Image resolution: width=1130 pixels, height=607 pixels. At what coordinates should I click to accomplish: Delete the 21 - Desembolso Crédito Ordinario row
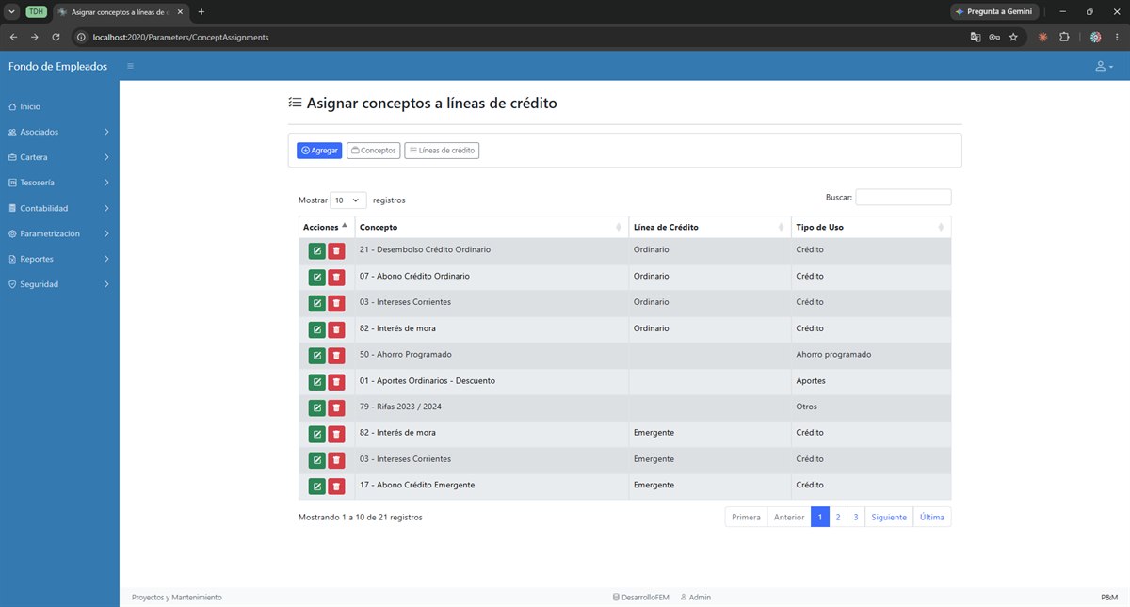tap(336, 251)
